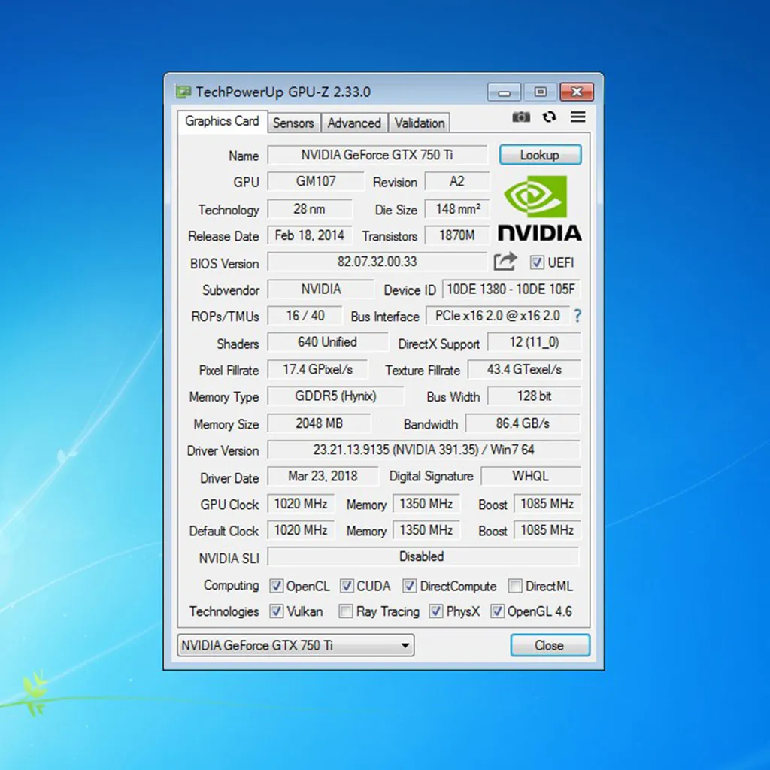Open the hamburger settings menu icon
Screen dimensions: 770x770
tap(577, 117)
